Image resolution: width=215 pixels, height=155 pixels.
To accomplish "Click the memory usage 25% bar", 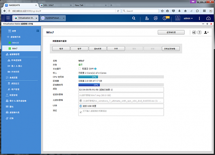I will click(x=121, y=85).
